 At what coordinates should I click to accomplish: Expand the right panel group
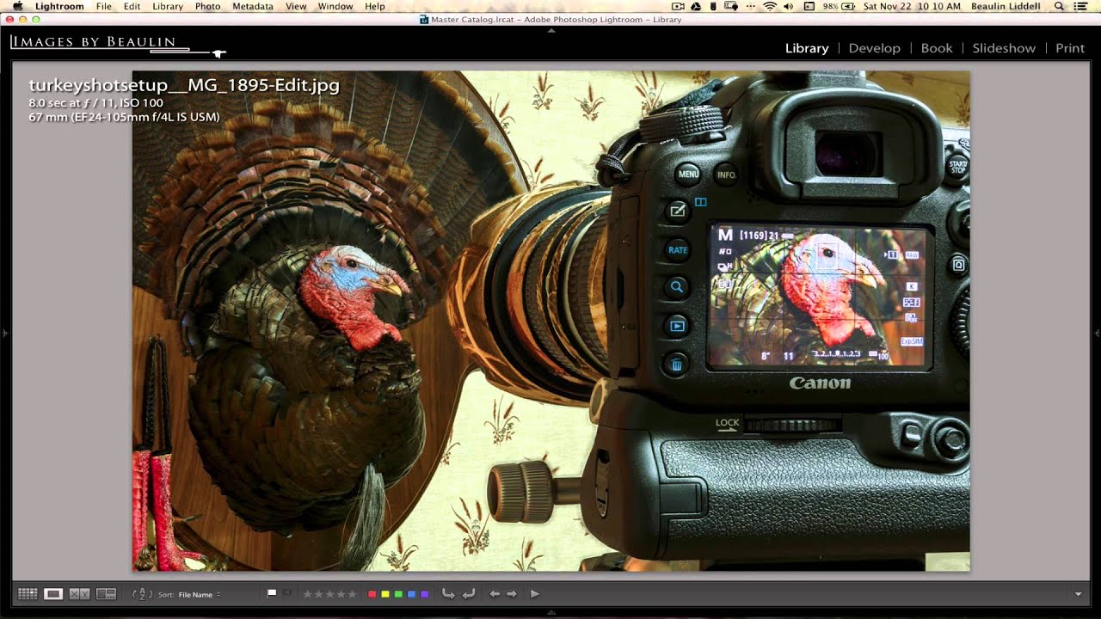(x=1097, y=333)
